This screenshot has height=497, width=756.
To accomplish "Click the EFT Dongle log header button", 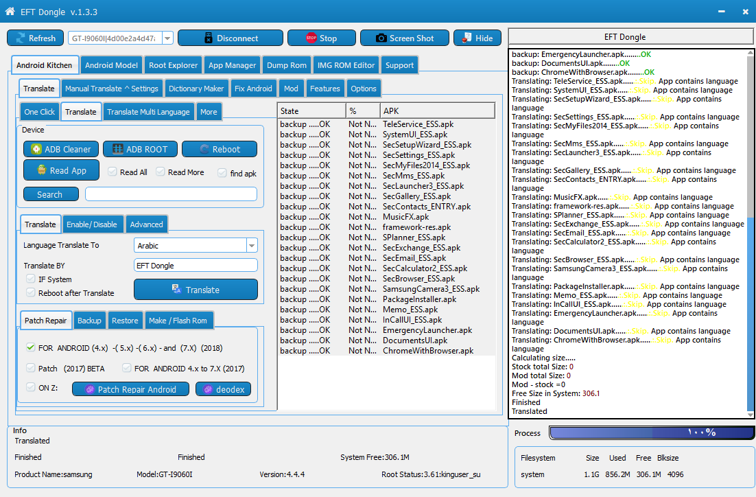I will pyautogui.click(x=630, y=36).
